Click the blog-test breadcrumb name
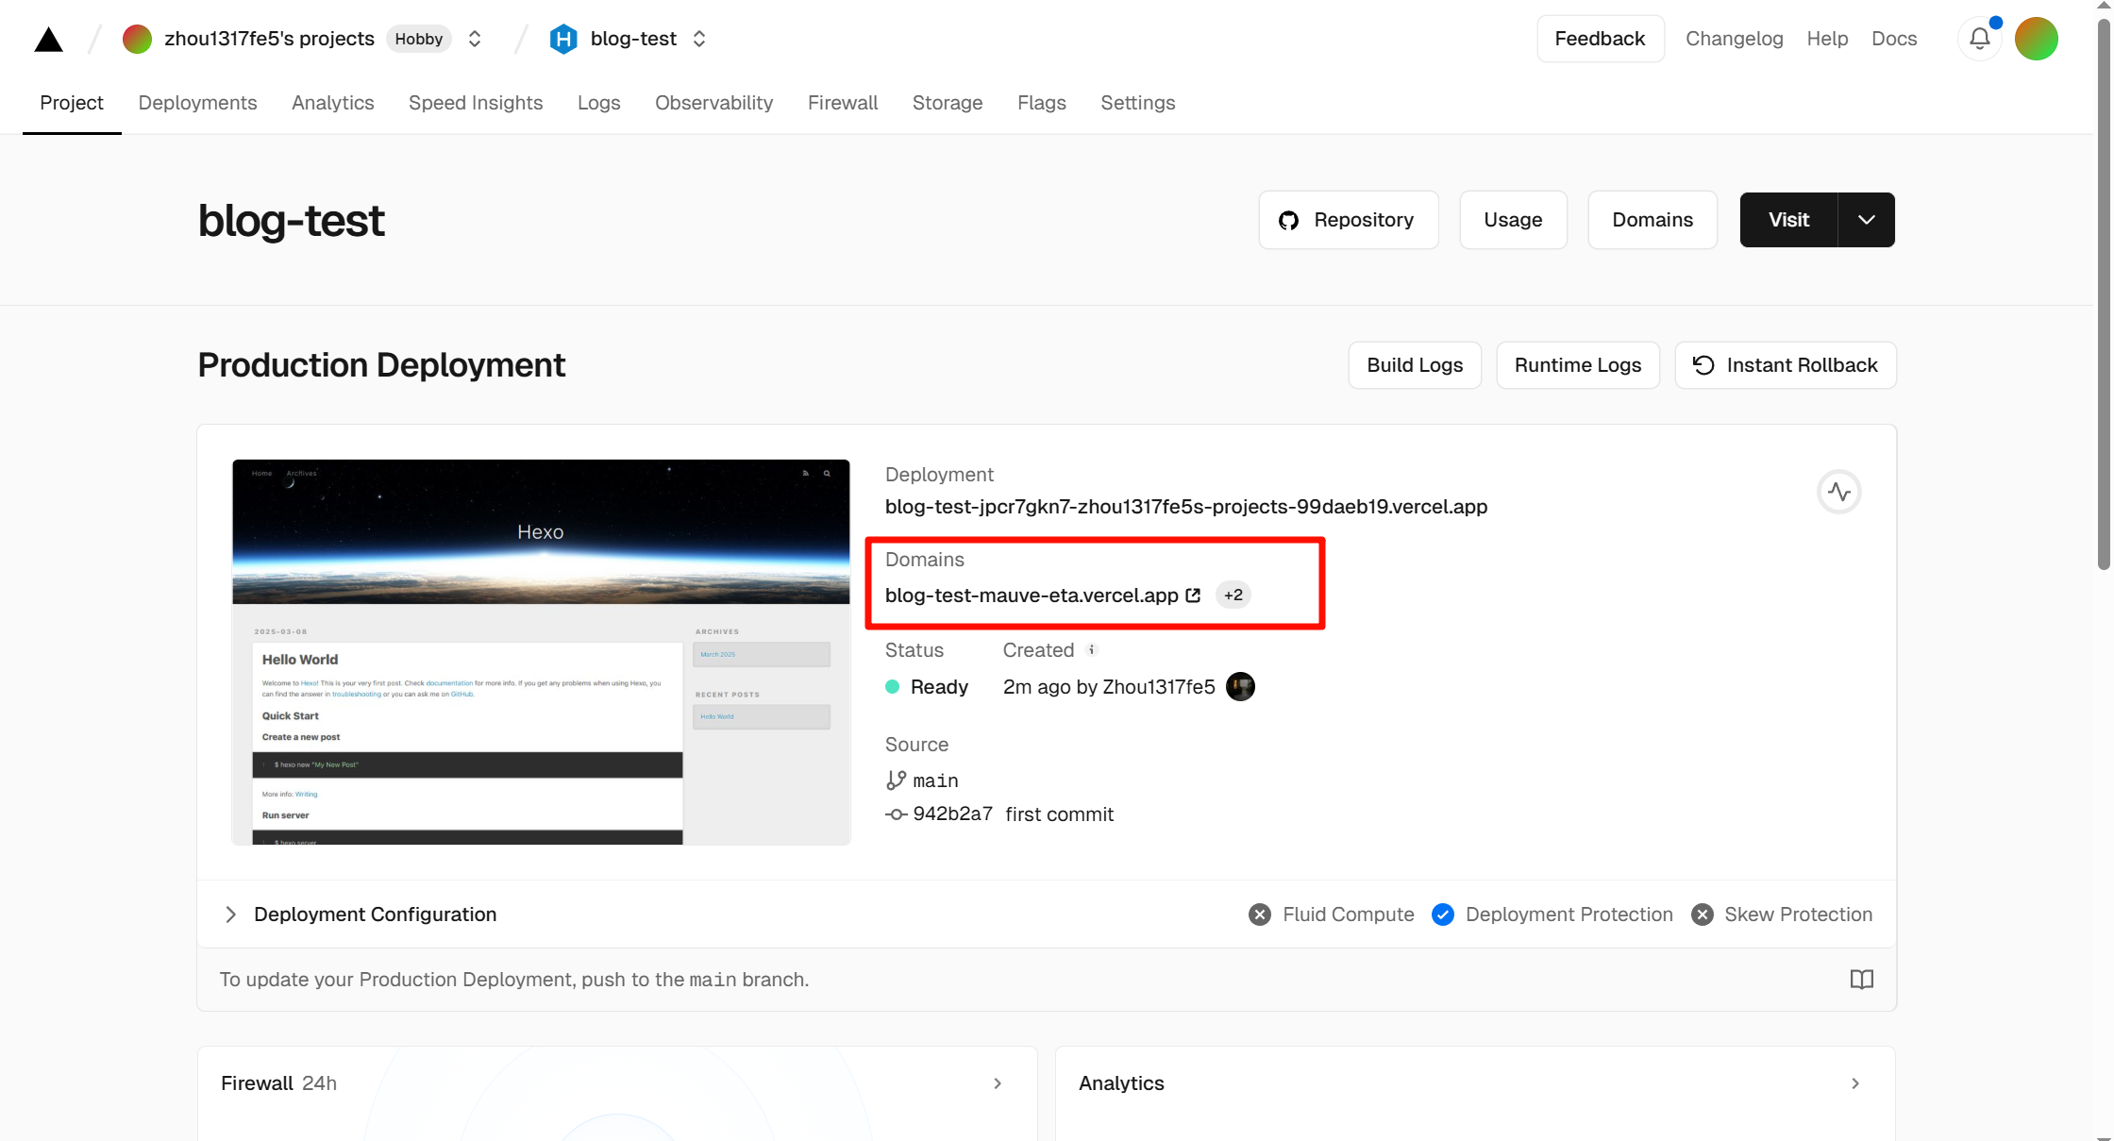 click(633, 39)
